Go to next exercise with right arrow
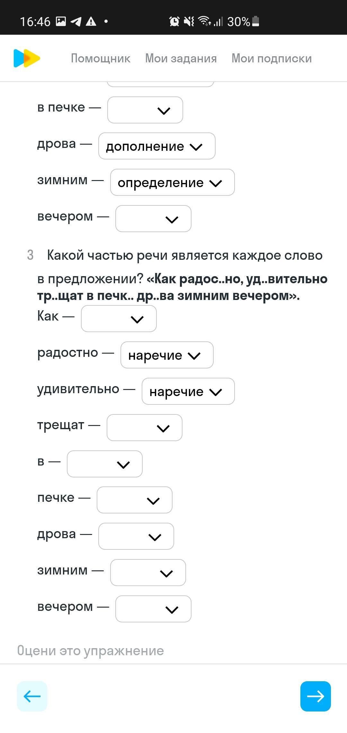Viewport: 347px width, 733px height. click(x=315, y=696)
